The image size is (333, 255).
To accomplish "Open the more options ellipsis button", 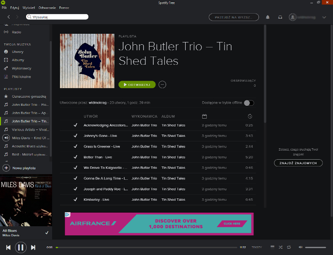I will pos(162,84).
